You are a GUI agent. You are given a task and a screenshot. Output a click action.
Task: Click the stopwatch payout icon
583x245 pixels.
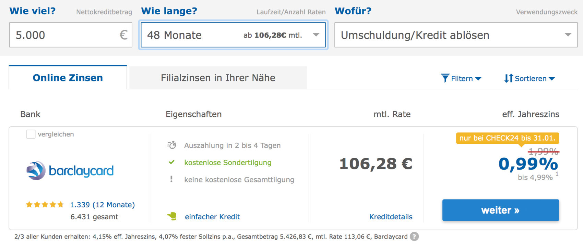coord(172,145)
